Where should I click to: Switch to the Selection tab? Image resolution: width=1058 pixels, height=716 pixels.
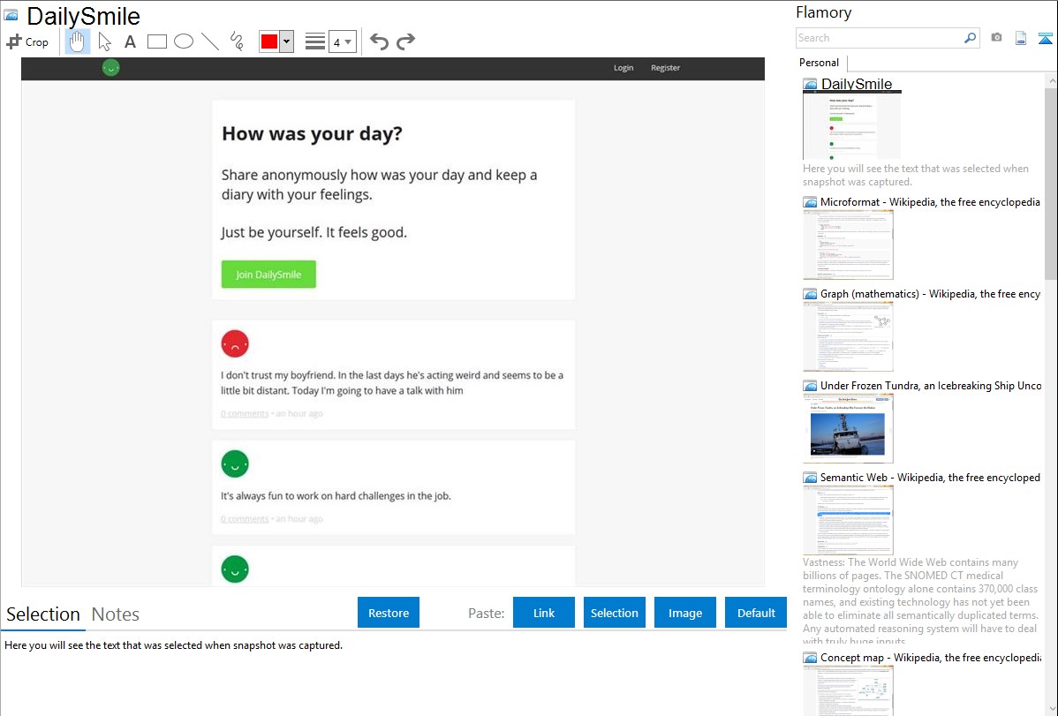(x=43, y=614)
